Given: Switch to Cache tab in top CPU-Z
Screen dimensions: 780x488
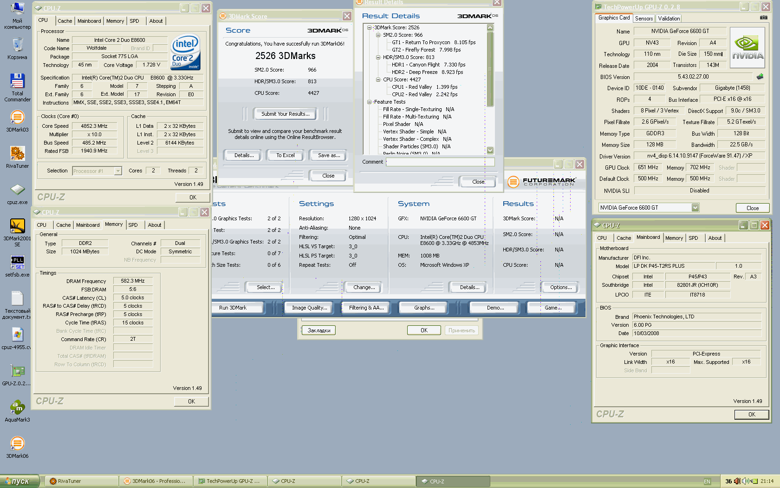Looking at the screenshot, I should pos(65,21).
